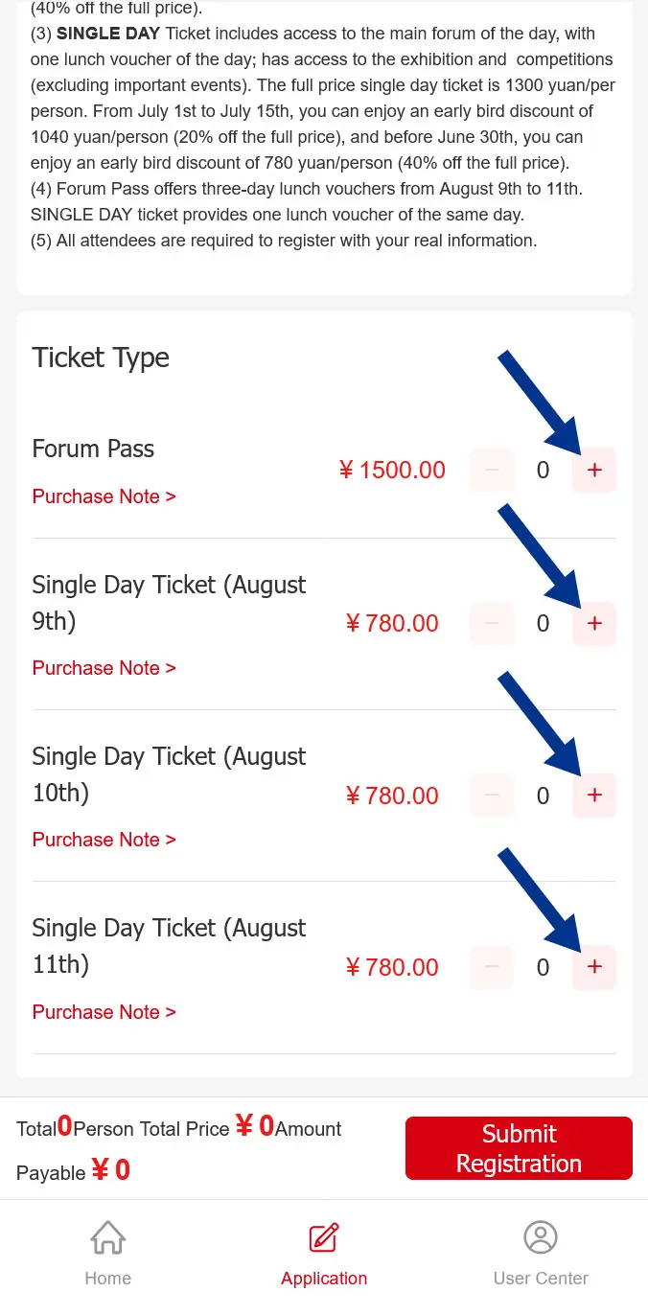
Task: Click the Home house icon
Action: coord(107,1237)
